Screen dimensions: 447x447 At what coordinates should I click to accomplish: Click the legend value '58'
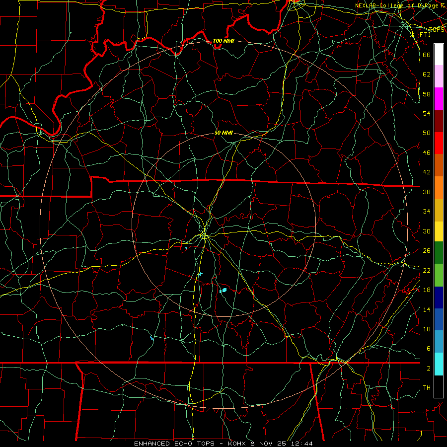(x=427, y=94)
